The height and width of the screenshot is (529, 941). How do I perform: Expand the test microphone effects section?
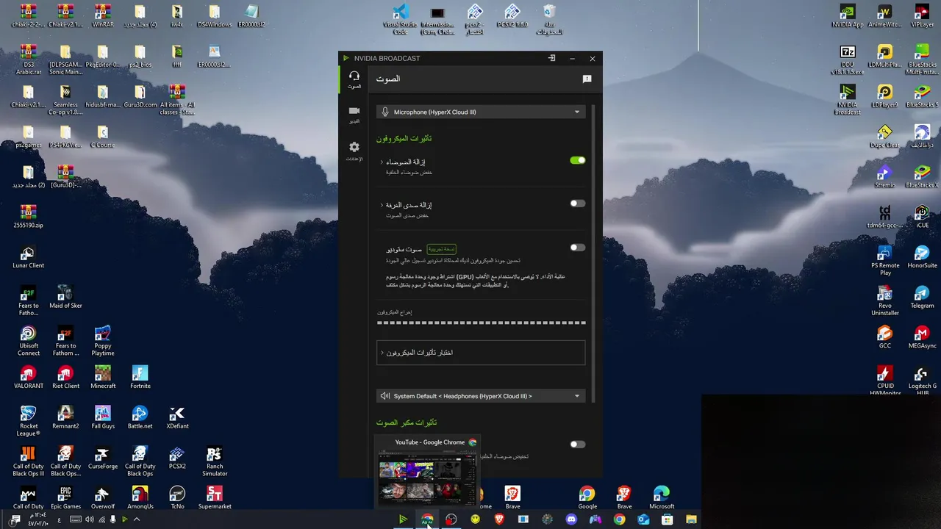click(x=481, y=353)
